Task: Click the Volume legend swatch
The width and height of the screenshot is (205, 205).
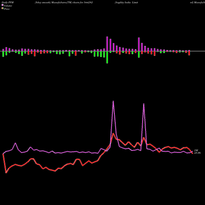Action: coord(2,5)
